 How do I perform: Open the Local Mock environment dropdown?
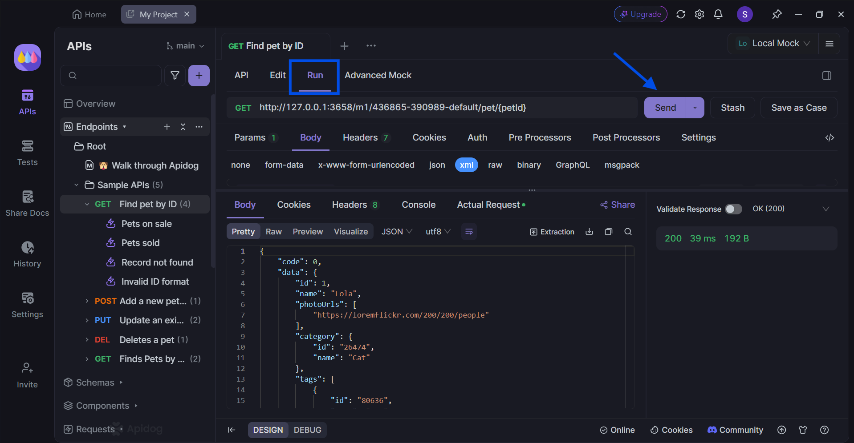click(x=773, y=44)
